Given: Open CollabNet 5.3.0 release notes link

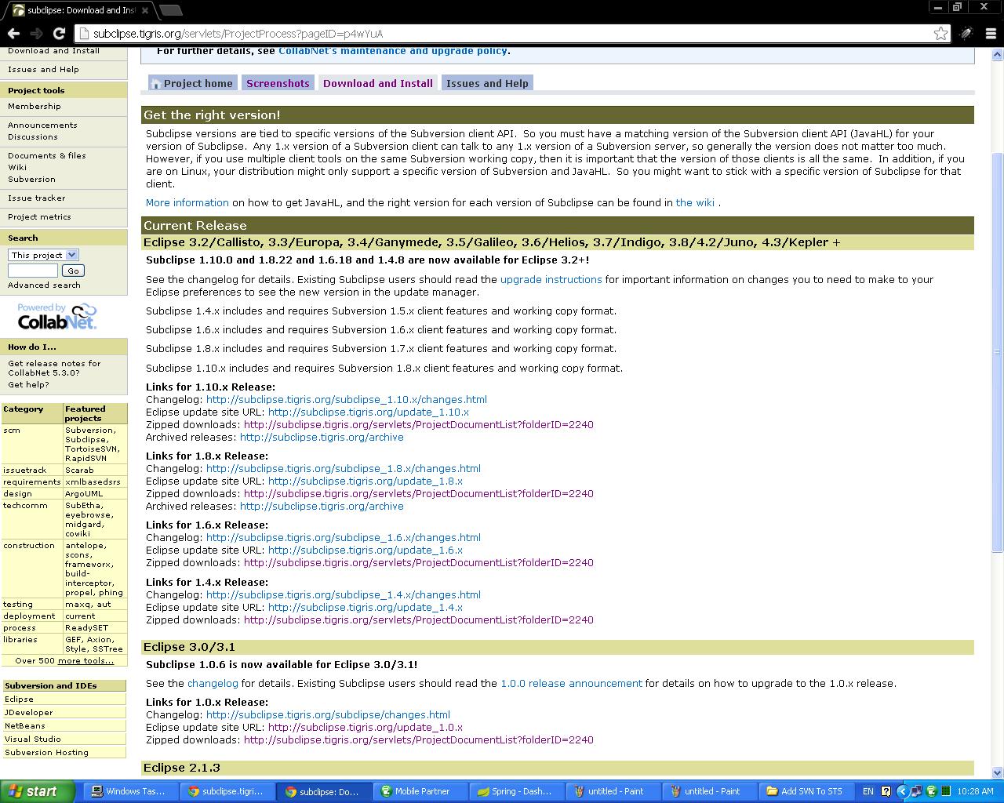Looking at the screenshot, I should click(54, 368).
